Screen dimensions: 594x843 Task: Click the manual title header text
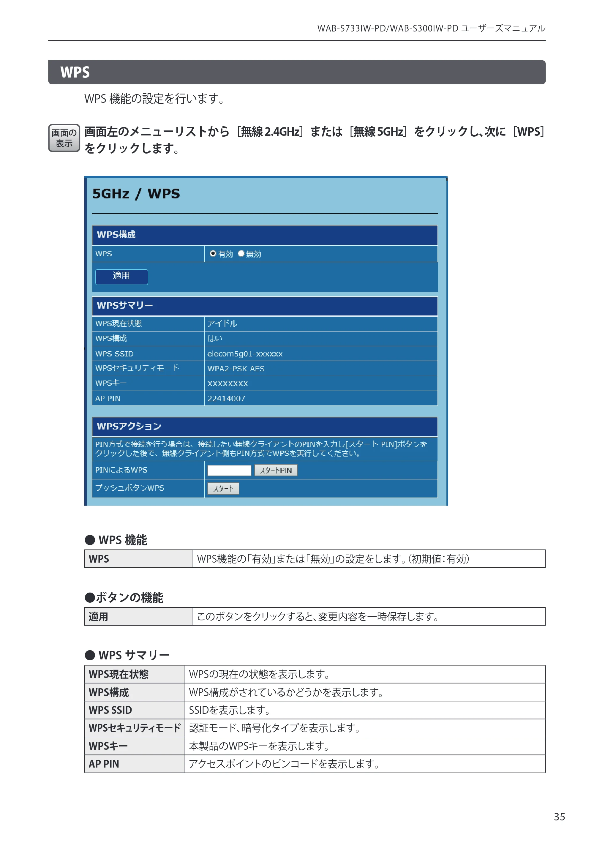tap(431, 28)
